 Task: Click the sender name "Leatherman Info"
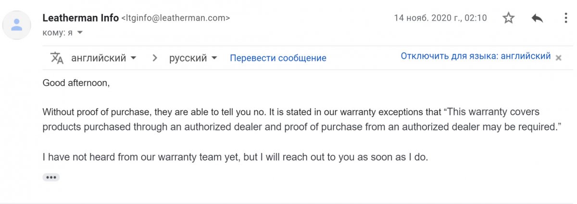pyautogui.click(x=81, y=18)
